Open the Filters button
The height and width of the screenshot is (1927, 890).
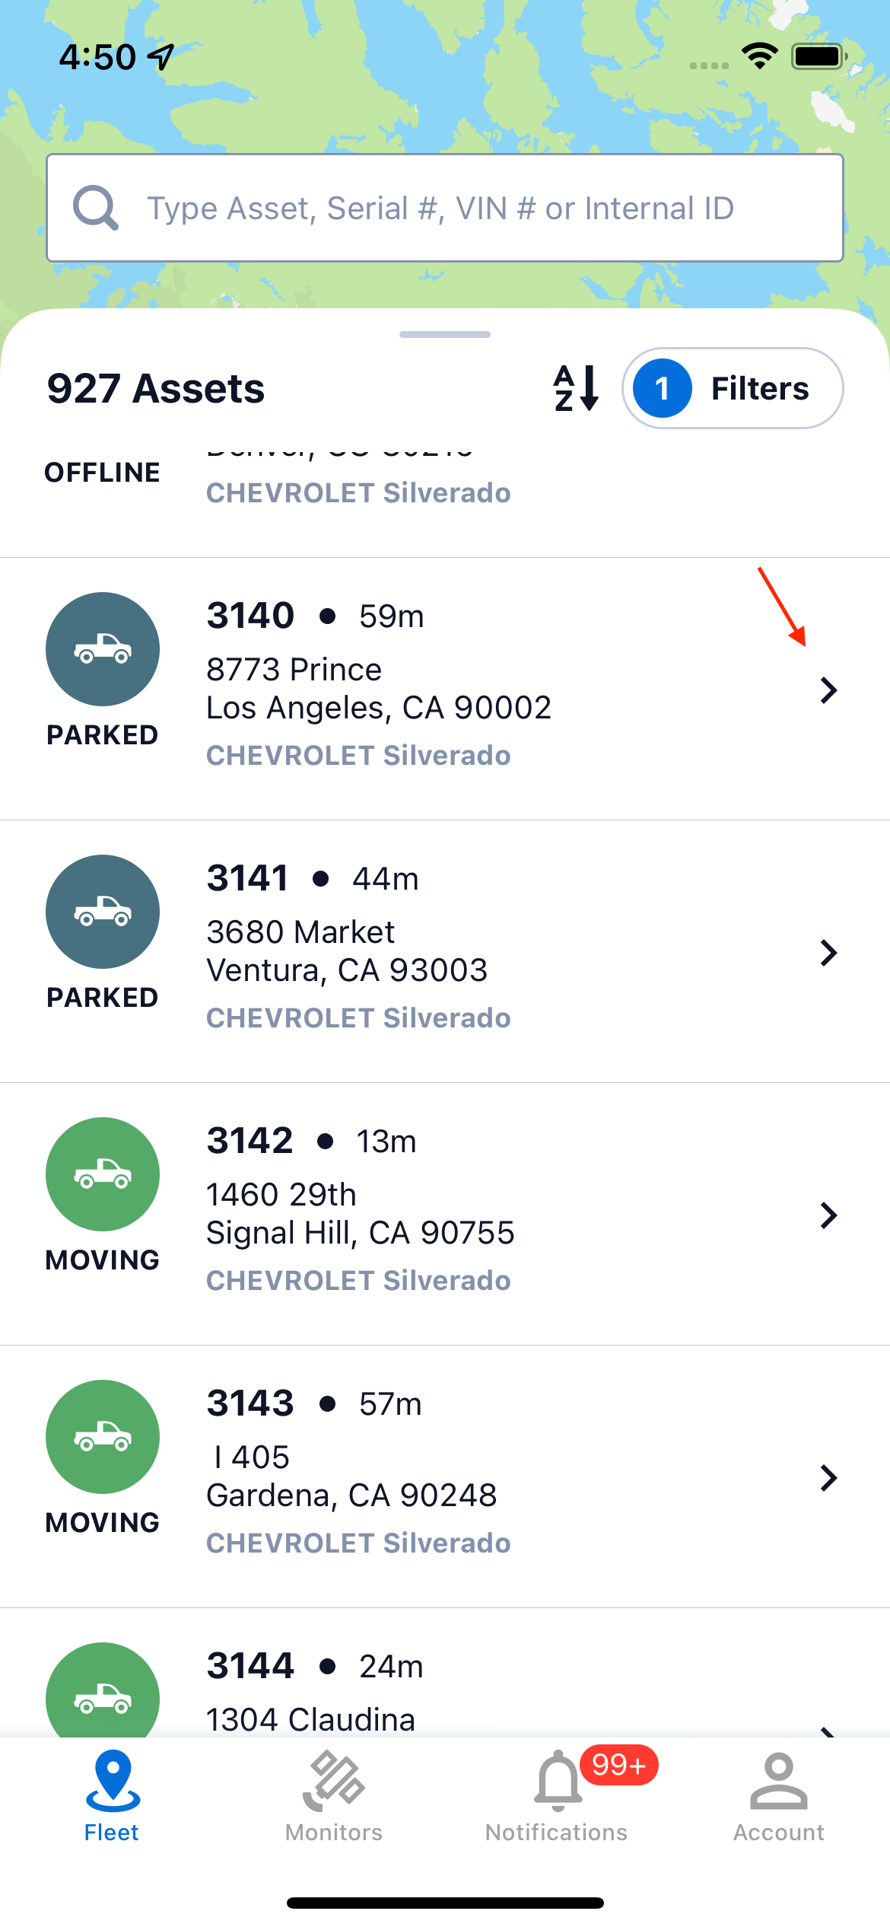(733, 388)
